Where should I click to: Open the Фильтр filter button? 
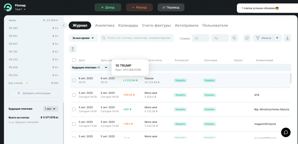264,38
